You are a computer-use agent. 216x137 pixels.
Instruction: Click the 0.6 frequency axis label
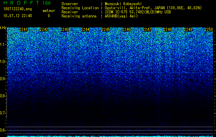point(3,130)
